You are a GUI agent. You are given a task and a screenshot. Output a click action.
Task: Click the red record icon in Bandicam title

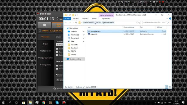[38, 14]
